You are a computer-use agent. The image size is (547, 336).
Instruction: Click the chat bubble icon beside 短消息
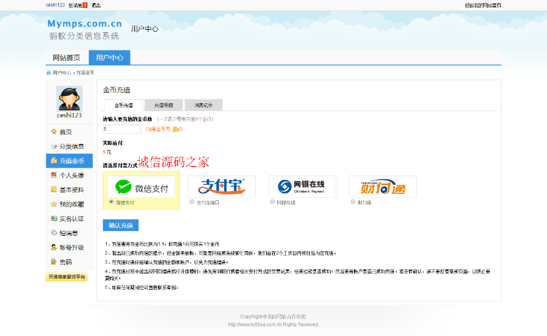pos(53,233)
